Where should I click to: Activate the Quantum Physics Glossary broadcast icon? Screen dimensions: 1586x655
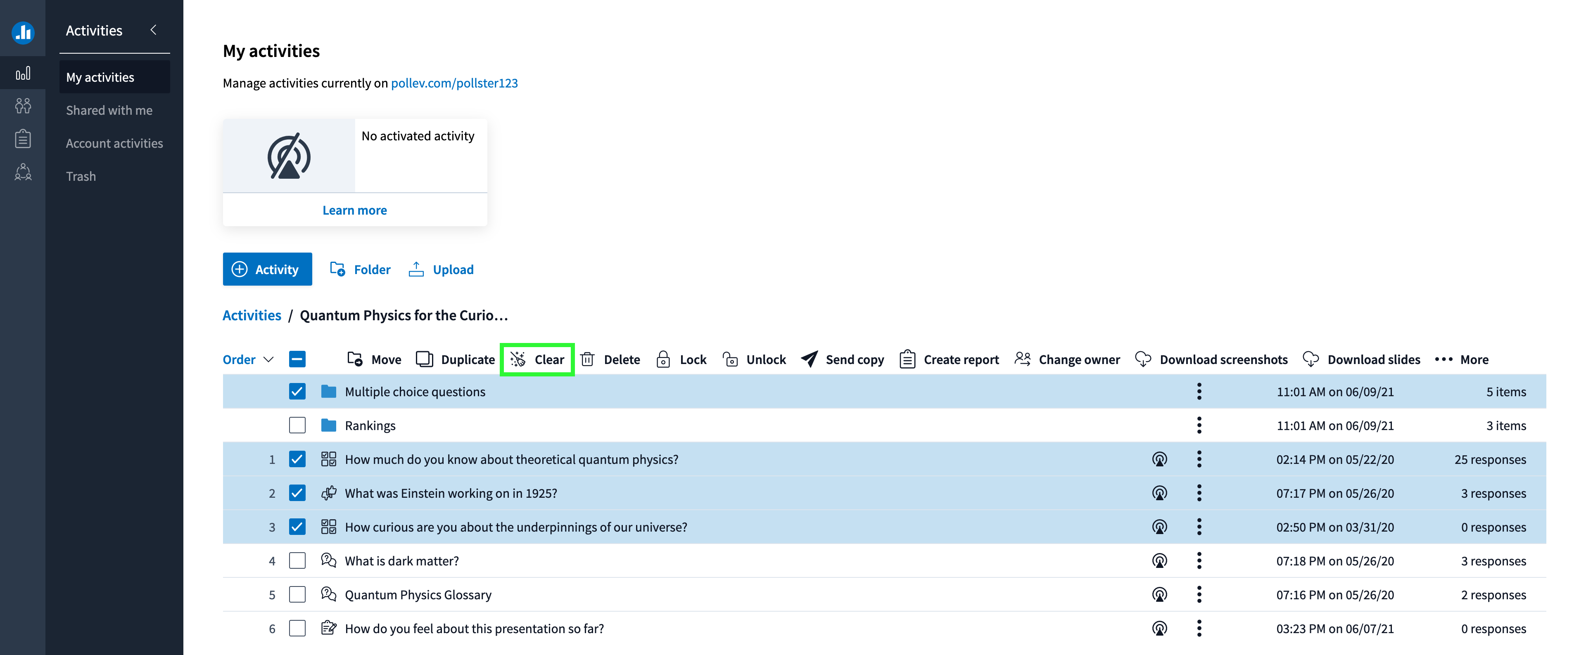coord(1159,595)
